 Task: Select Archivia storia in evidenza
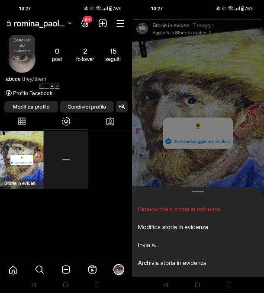click(x=172, y=263)
